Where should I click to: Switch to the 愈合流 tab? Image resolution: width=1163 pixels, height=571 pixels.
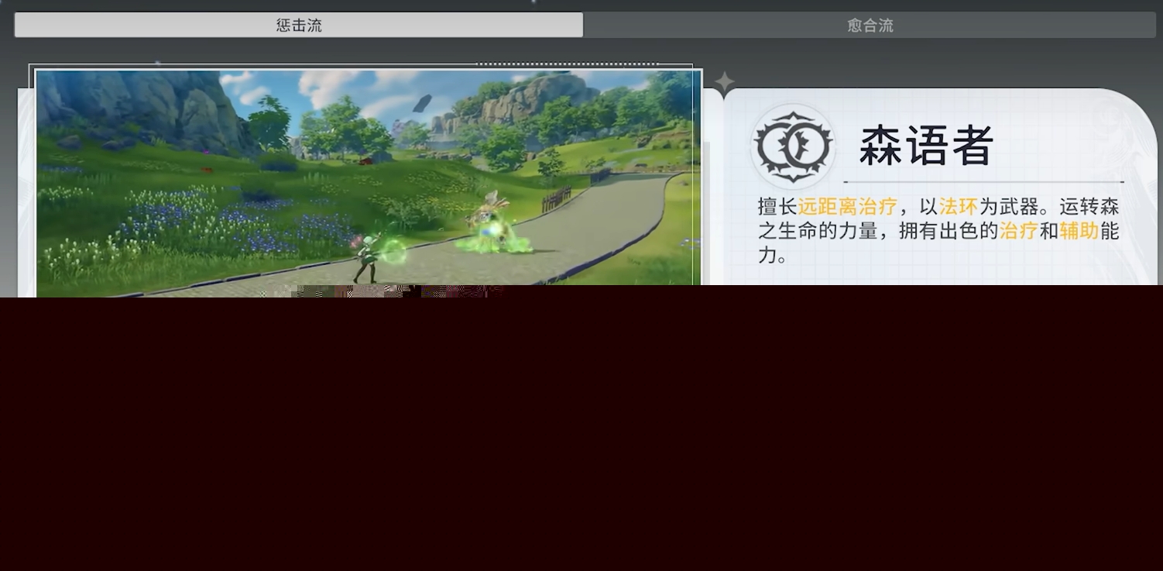[x=870, y=25]
